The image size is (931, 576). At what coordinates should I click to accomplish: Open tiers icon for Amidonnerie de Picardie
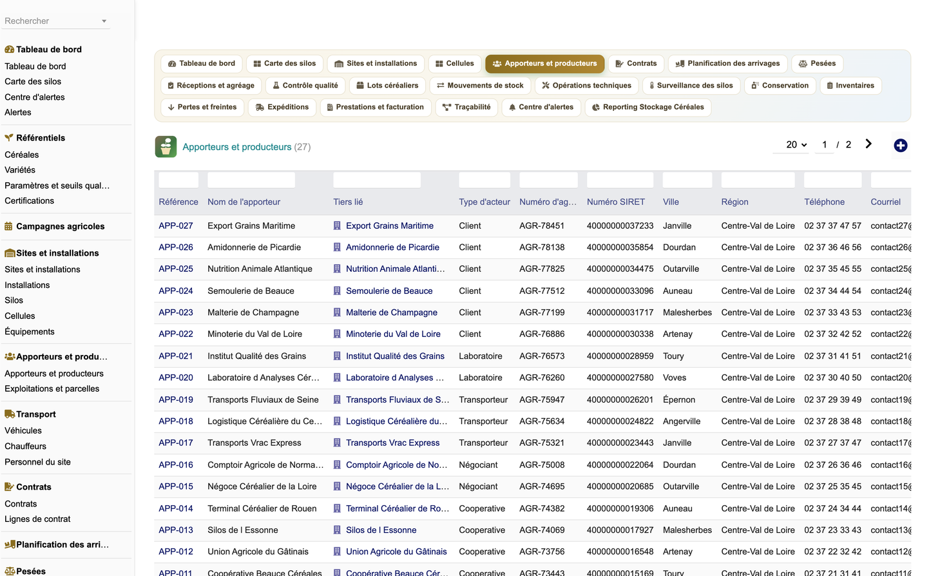pos(337,247)
